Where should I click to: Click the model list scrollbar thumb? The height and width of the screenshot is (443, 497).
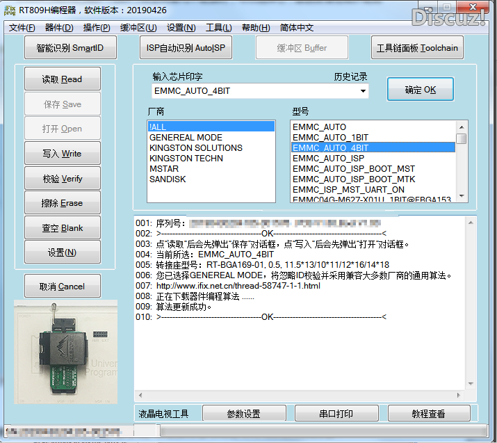coord(462,138)
